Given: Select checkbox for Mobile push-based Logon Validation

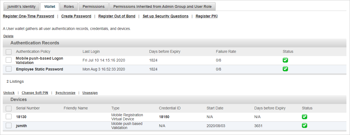Looking at the screenshot, I should click(9, 60).
